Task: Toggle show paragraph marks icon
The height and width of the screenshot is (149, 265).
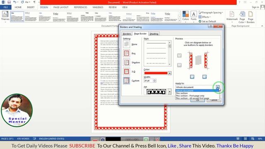Action: pyautogui.click(x=34, y=2)
